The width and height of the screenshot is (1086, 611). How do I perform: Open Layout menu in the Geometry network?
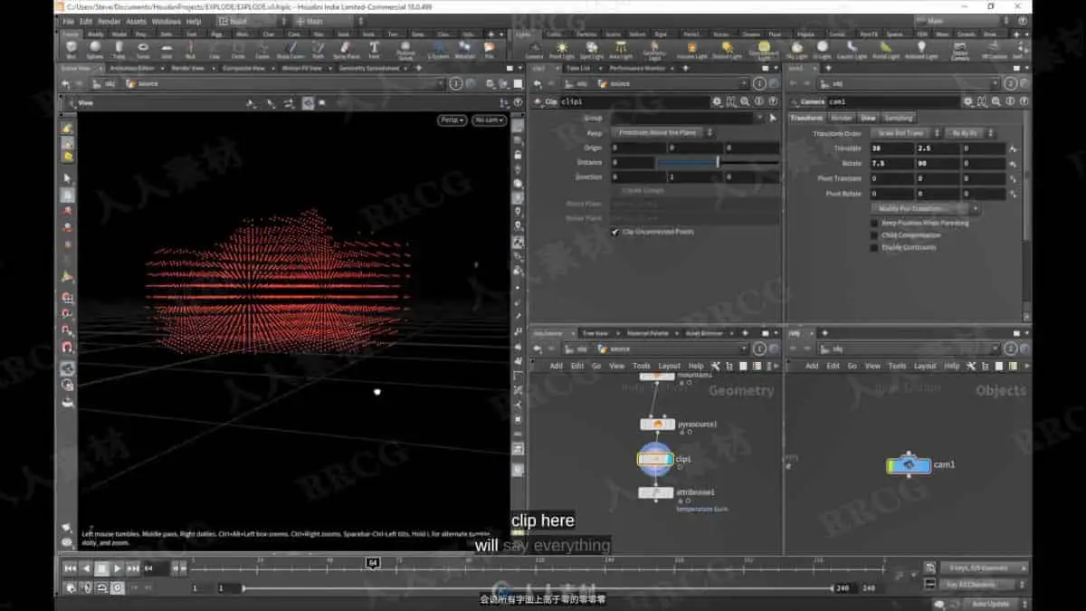pyautogui.click(x=669, y=366)
